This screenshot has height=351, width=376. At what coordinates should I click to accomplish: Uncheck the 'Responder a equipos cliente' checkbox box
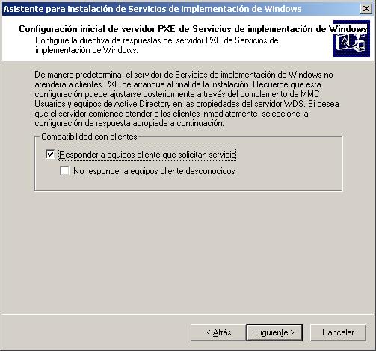(x=50, y=154)
